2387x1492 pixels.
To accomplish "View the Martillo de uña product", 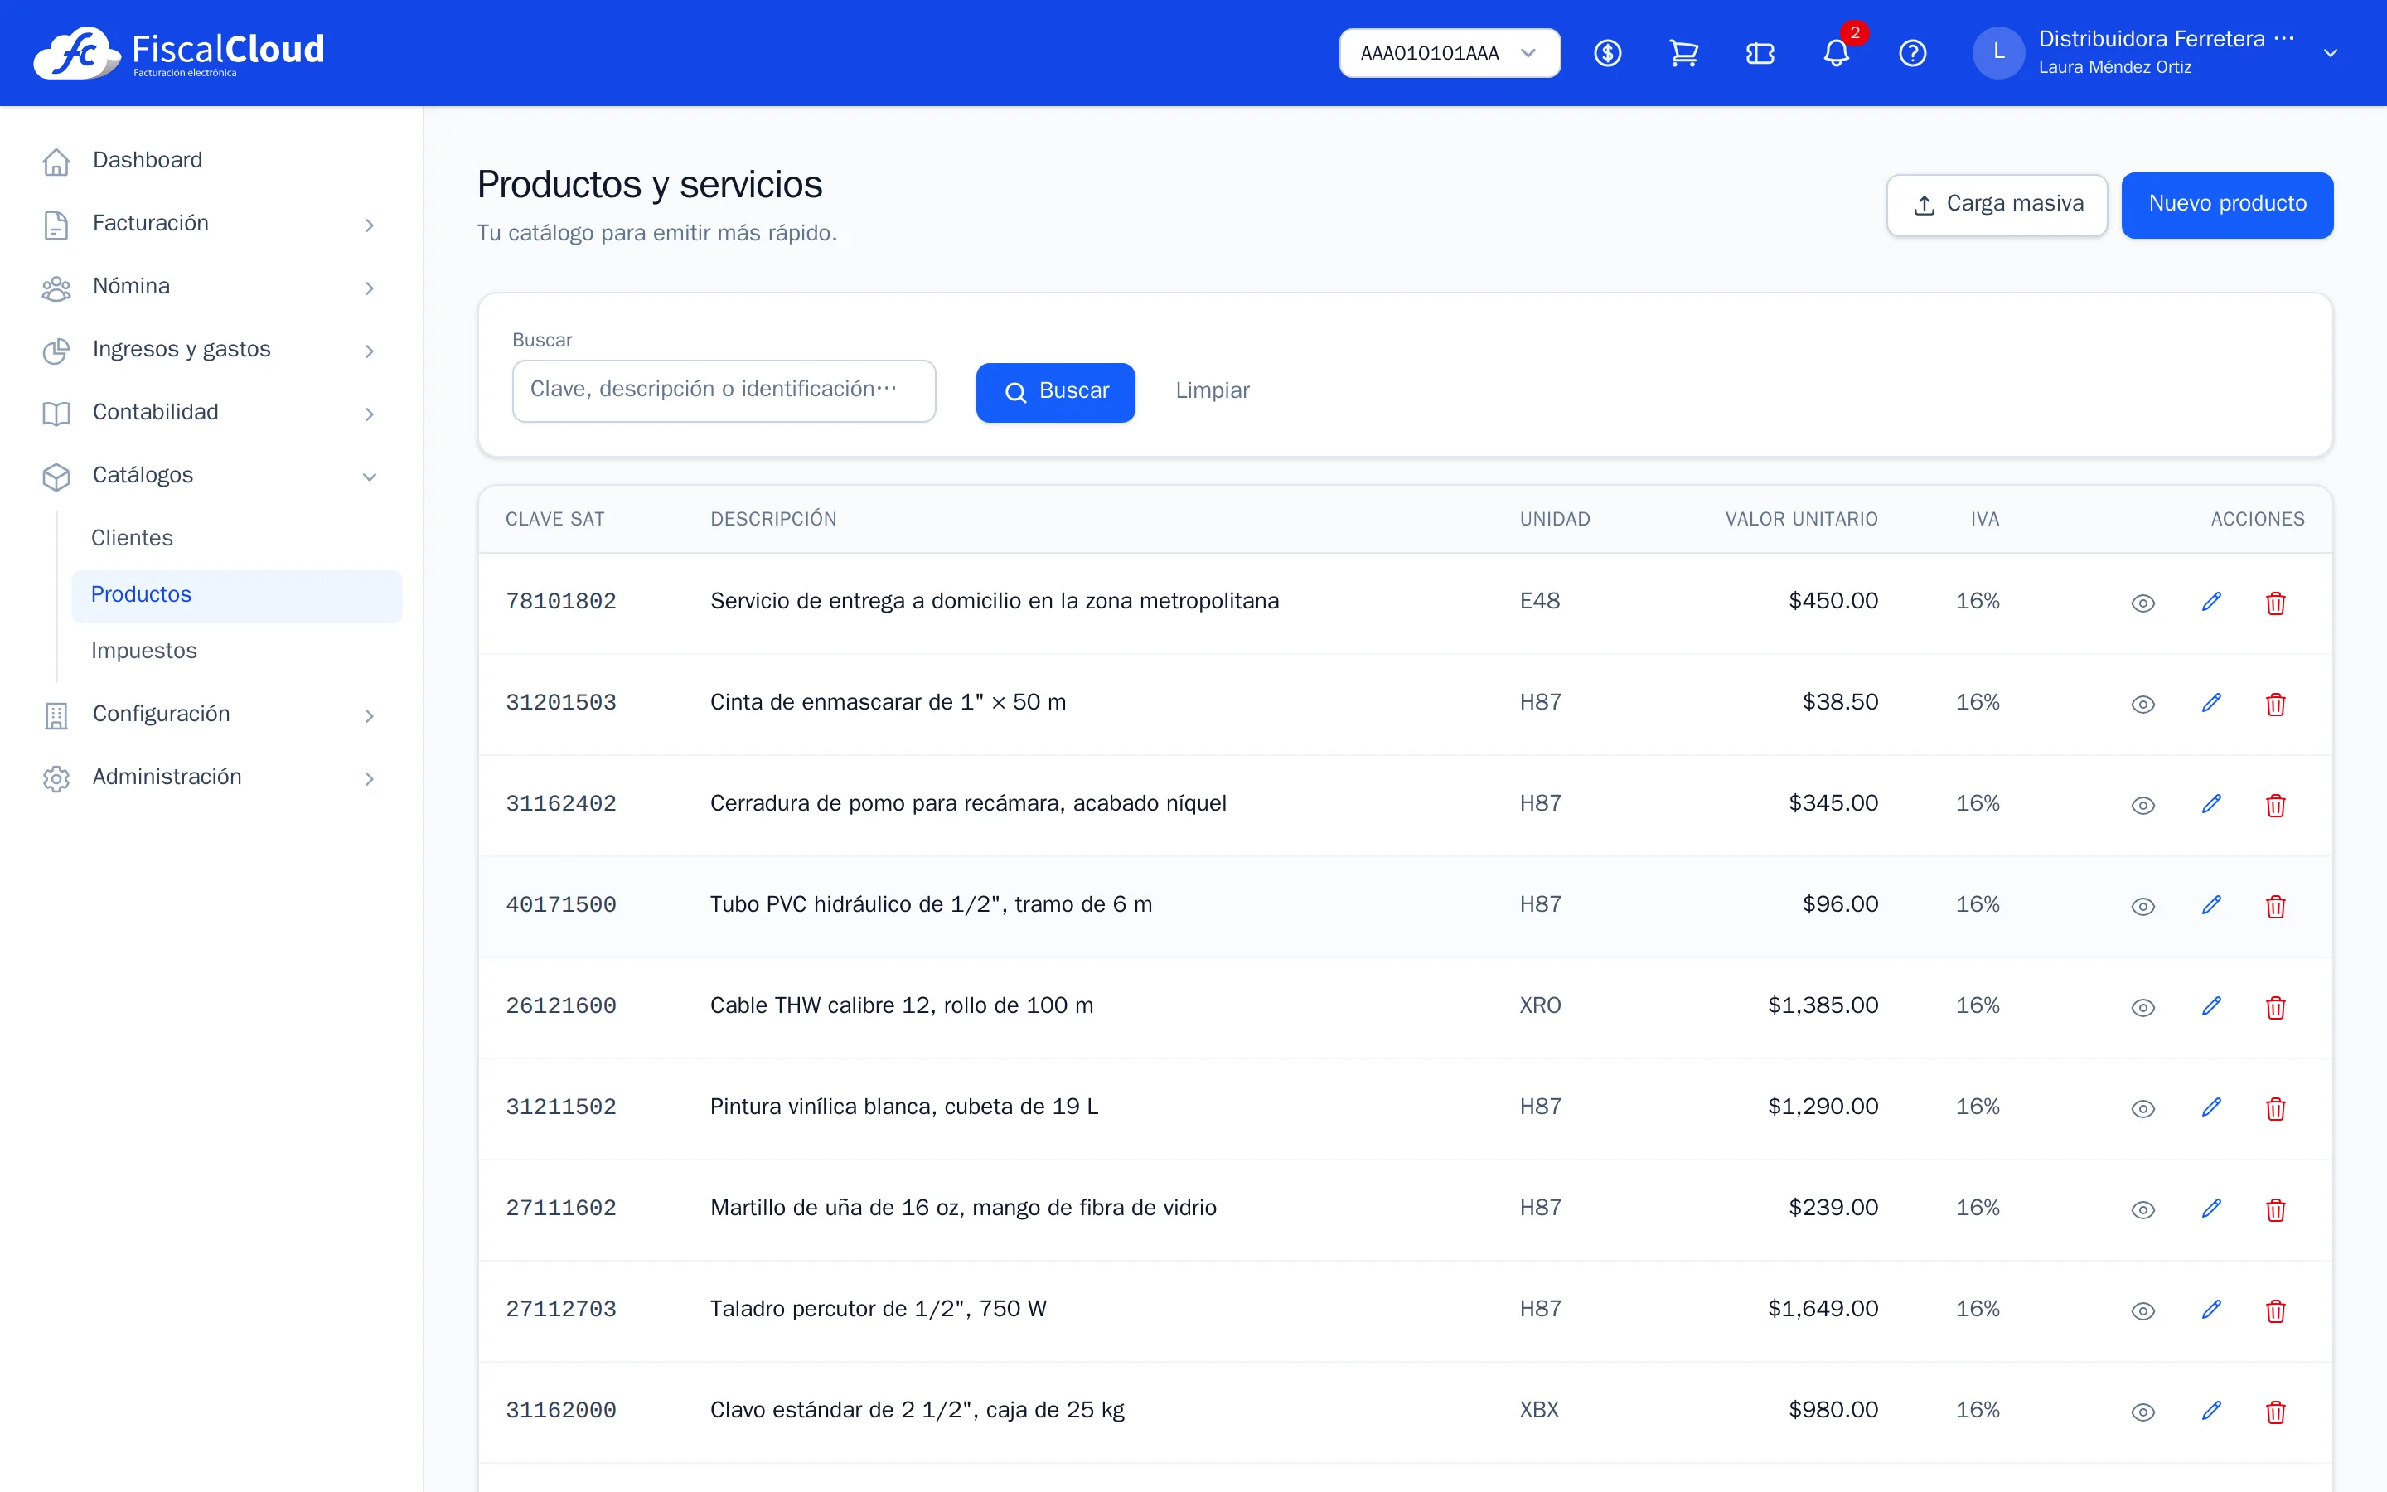I will click(x=2142, y=1209).
